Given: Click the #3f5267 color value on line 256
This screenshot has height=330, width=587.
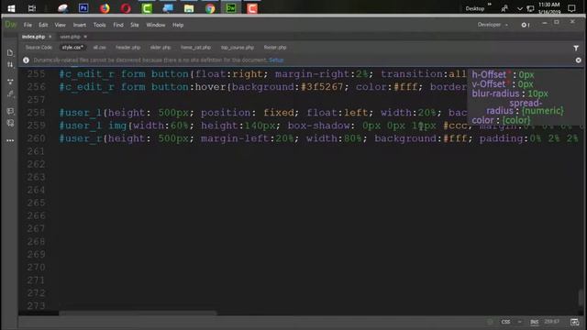Looking at the screenshot, I should (x=322, y=87).
